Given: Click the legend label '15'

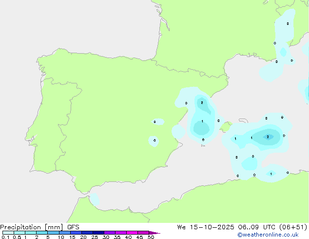Looking at the screenshot, I should 72,237.
